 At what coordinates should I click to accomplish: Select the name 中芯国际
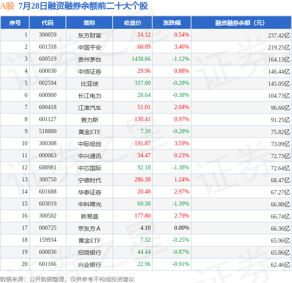[90, 168]
